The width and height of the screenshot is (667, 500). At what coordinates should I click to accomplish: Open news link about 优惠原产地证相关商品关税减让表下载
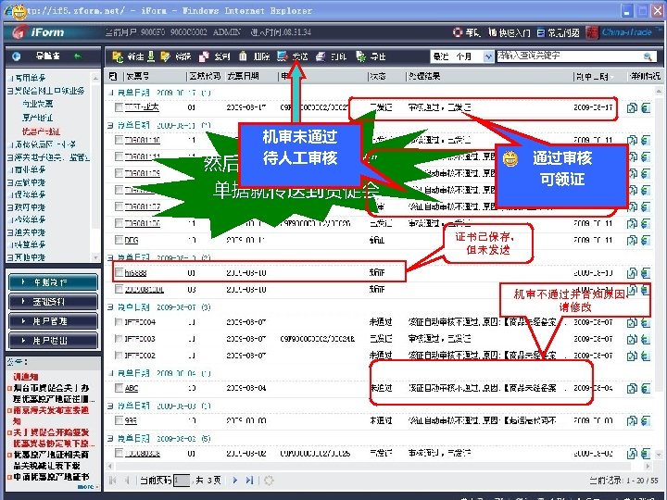(51, 460)
